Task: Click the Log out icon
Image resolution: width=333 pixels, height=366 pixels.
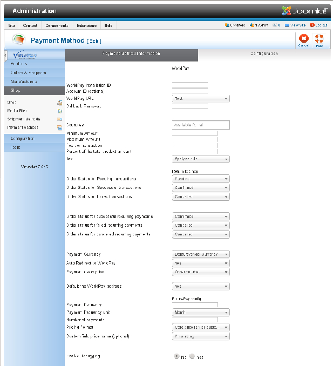Action: pos(312,25)
